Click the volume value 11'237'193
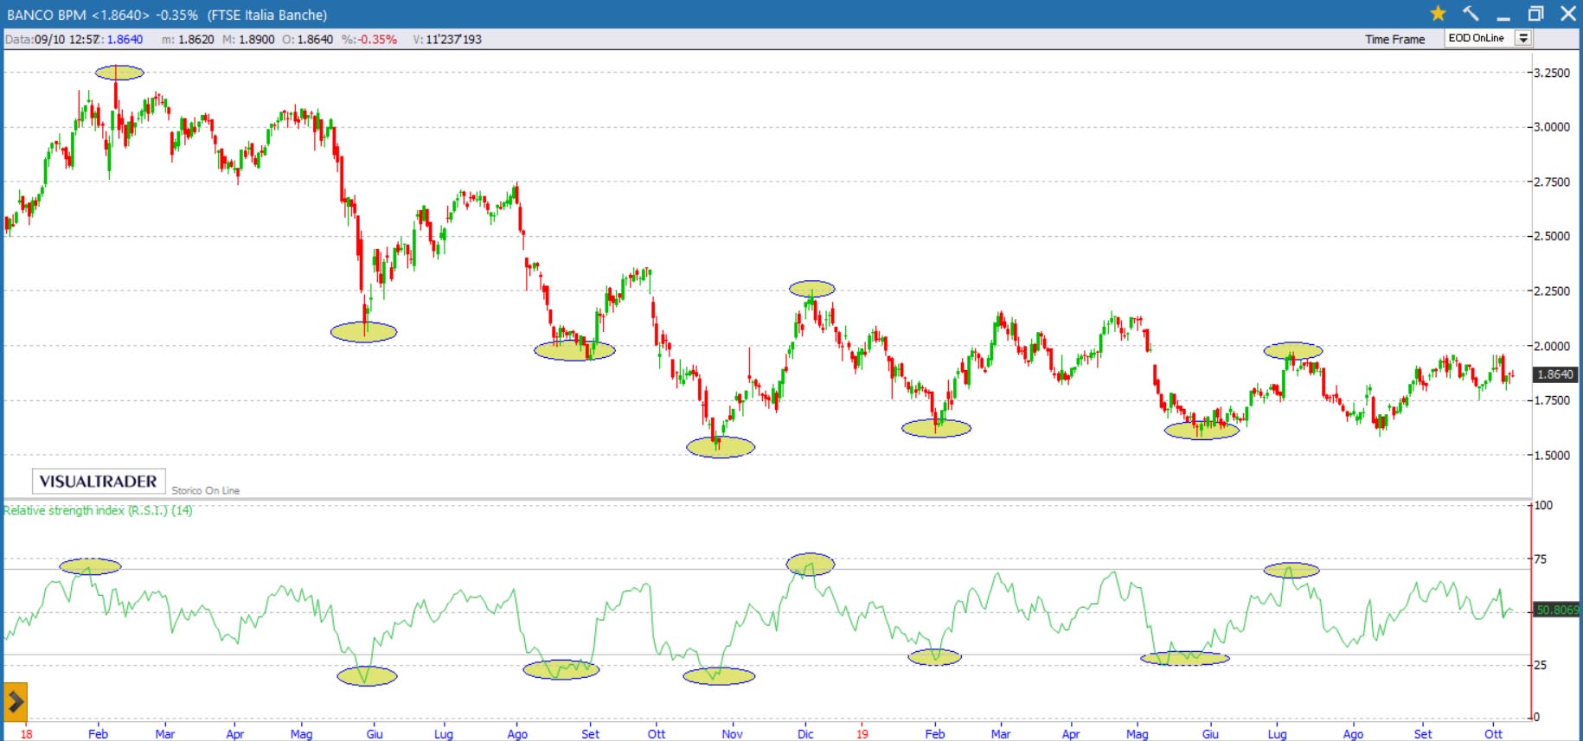The height and width of the screenshot is (741, 1583). click(447, 39)
